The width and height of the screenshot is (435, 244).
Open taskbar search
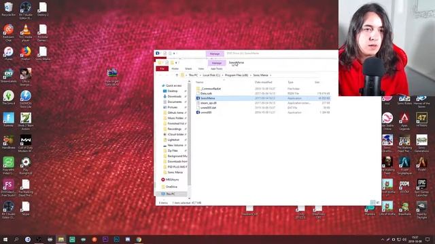pos(16,239)
